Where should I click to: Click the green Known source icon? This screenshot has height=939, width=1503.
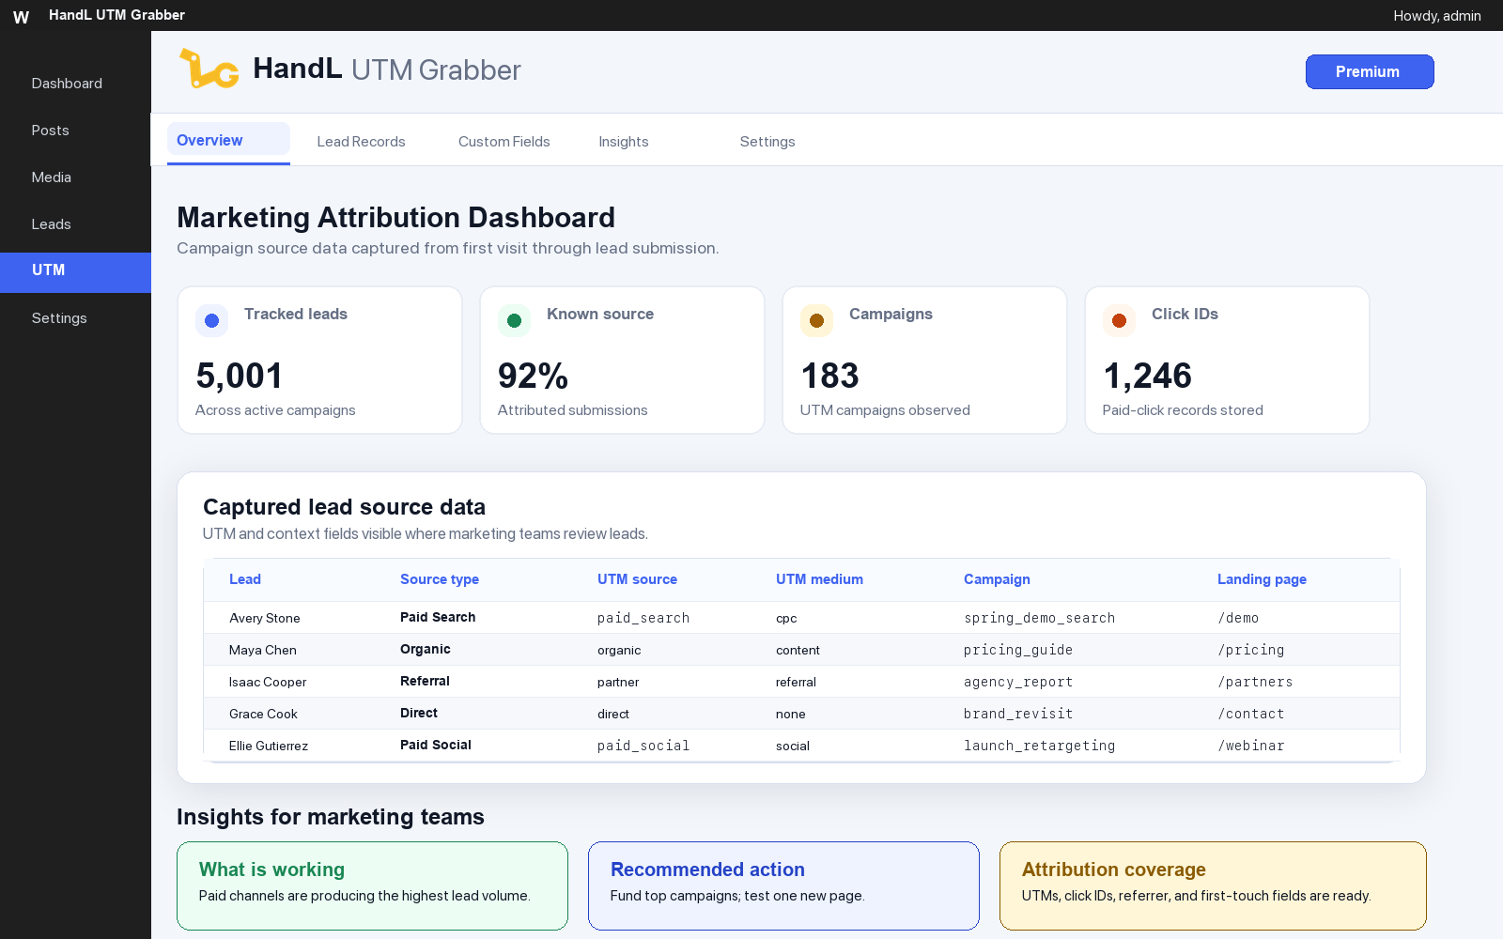515,320
